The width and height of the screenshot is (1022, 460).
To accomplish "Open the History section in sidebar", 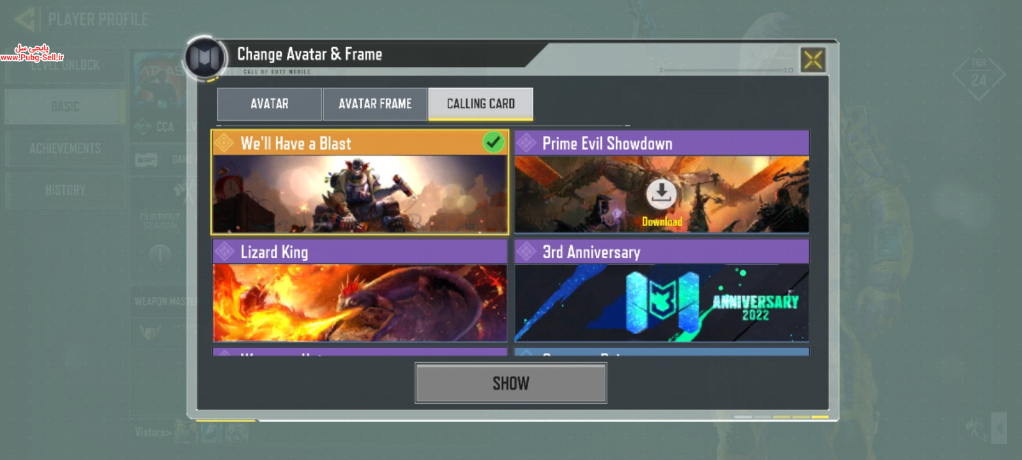I will pos(65,190).
